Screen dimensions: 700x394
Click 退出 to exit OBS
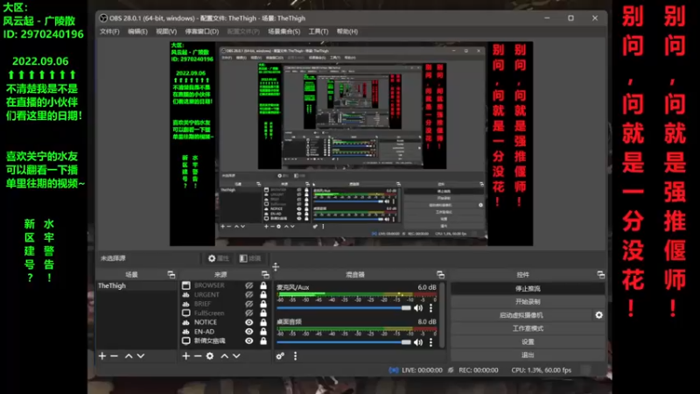pos(528,355)
